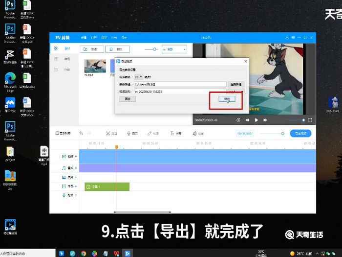Open the second menu item in EV title bar

pos(94,38)
